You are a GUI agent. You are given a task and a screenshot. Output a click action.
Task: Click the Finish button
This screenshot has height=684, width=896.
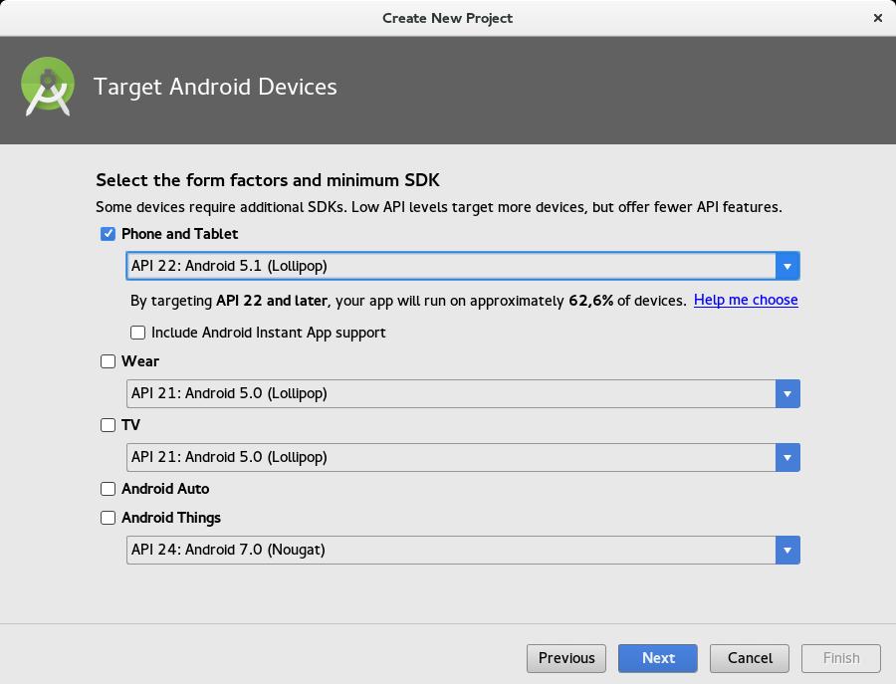coord(841,658)
